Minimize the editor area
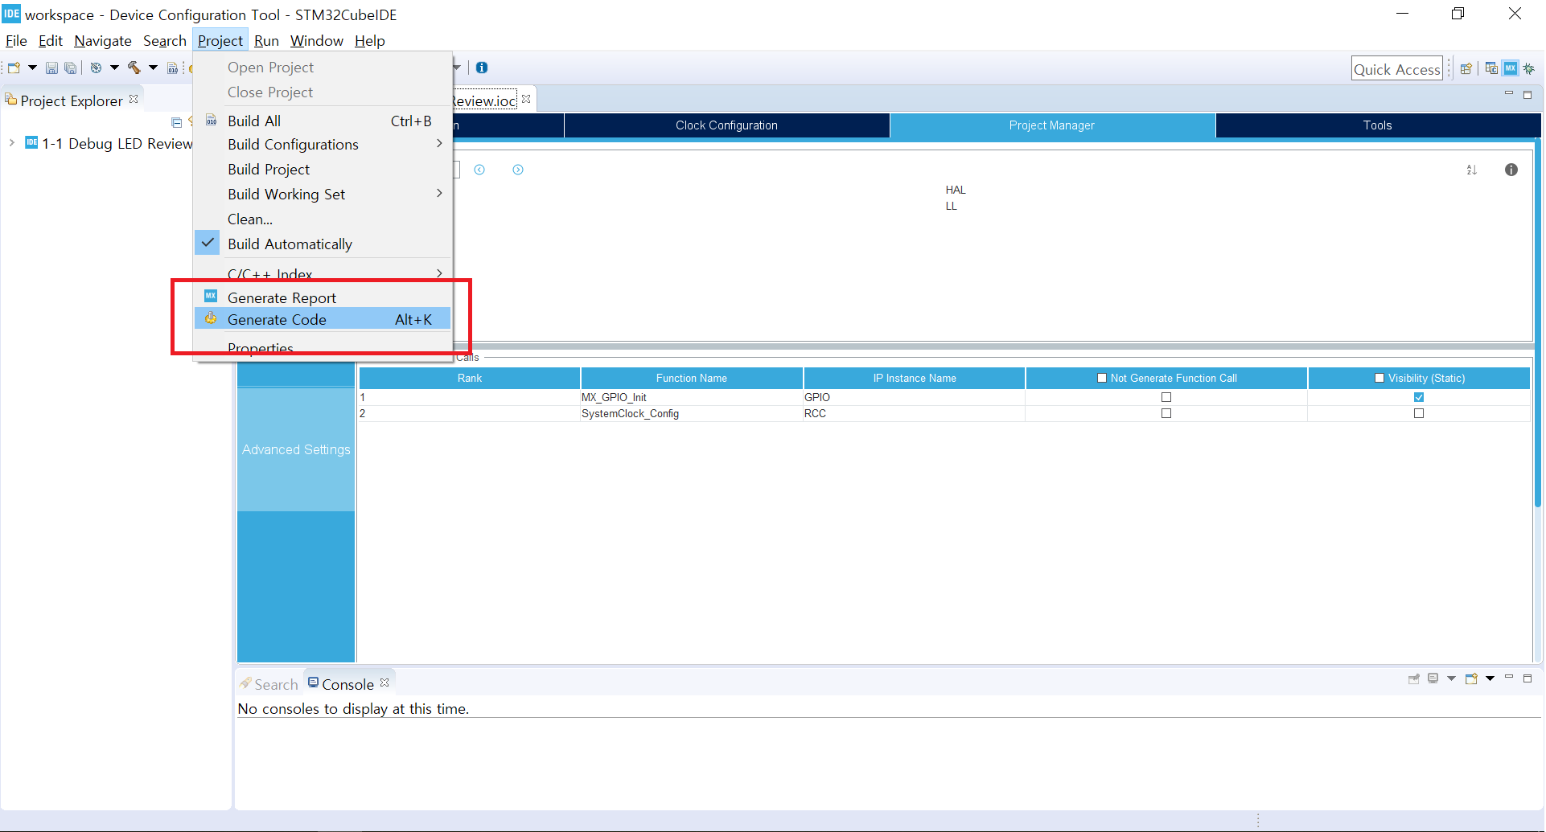The width and height of the screenshot is (1546, 832). pyautogui.click(x=1509, y=93)
